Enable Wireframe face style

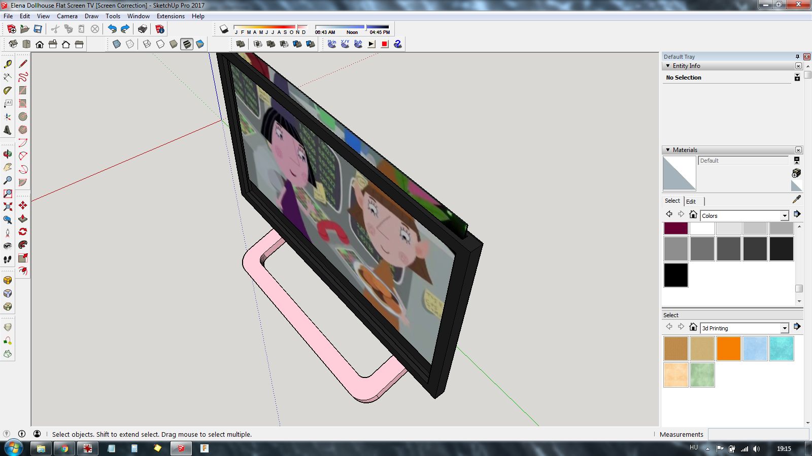147,44
